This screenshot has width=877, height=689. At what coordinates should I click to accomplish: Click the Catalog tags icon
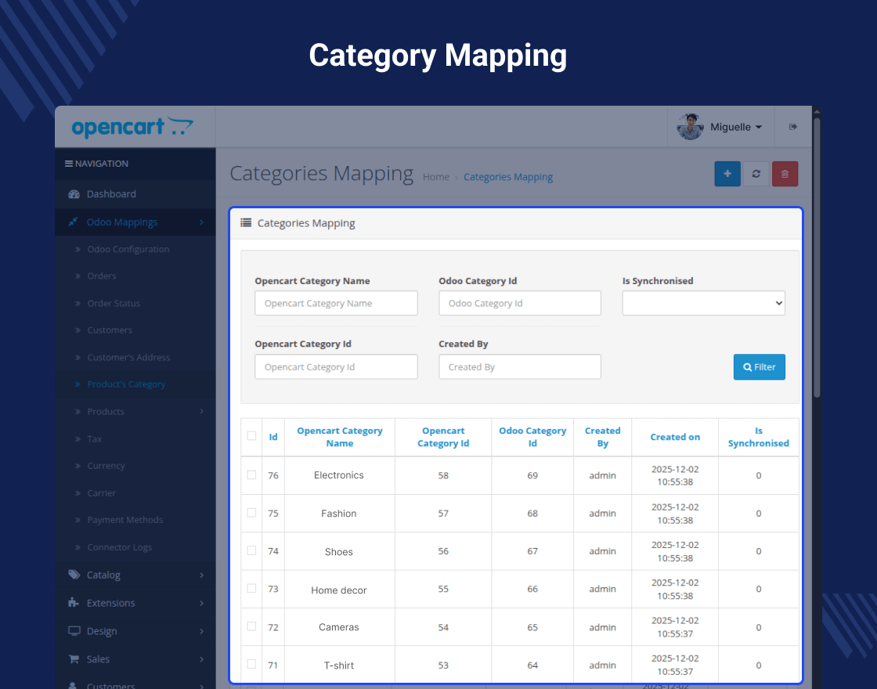coord(74,575)
